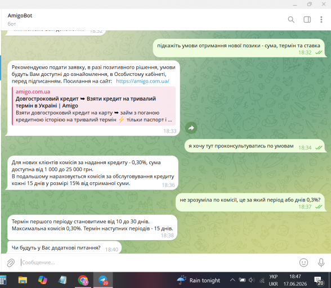The height and width of the screenshot is (288, 331).
Task: Open Rain tonight weather widget
Action: click(x=198, y=280)
